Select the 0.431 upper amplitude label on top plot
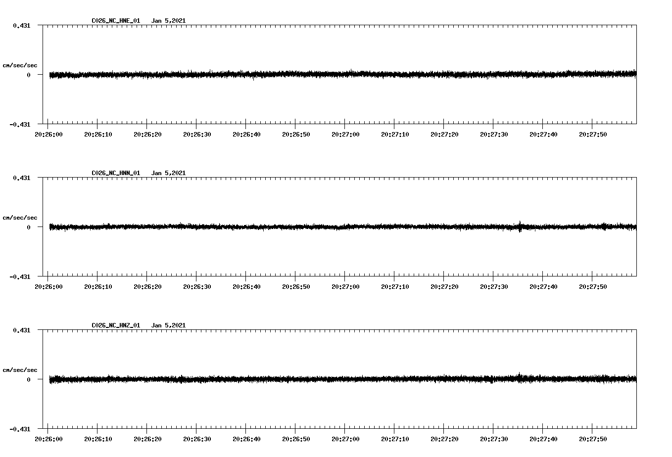The image size is (672, 457). (x=22, y=25)
